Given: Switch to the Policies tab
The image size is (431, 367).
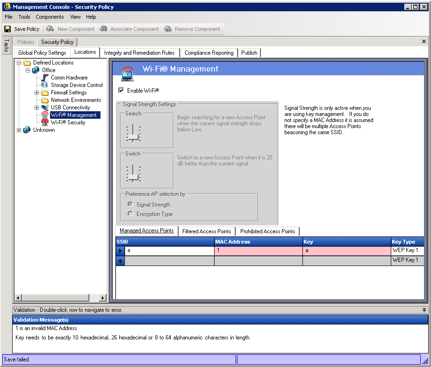Looking at the screenshot, I should pyautogui.click(x=26, y=42).
